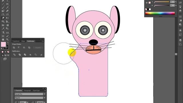This screenshot has height=103, width=183.
Task: Apply Unite shape mode
Action: (14, 47)
